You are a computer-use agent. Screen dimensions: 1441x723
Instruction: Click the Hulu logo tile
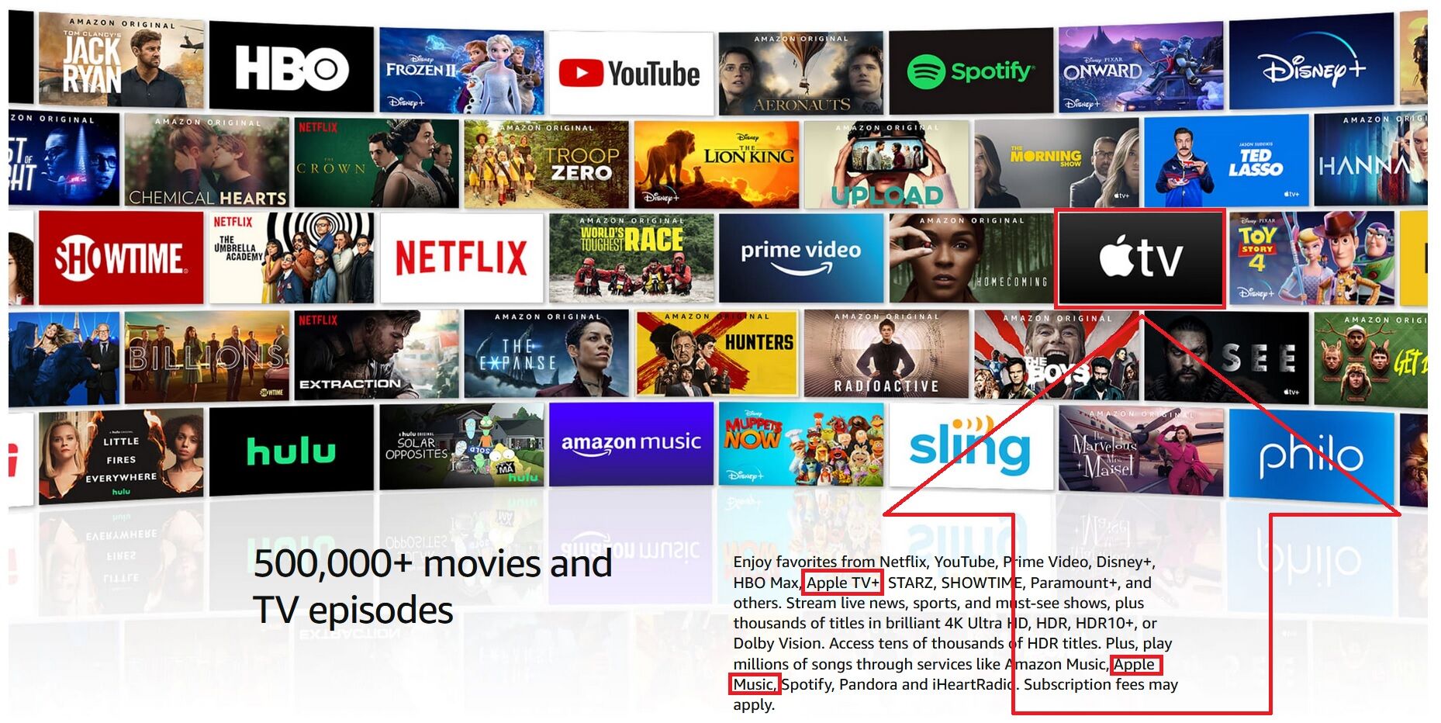[291, 449]
